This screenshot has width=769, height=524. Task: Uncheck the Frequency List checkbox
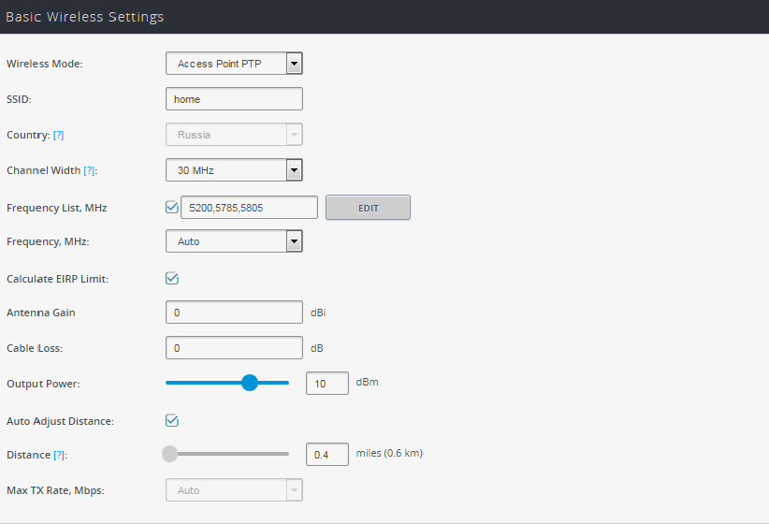pyautogui.click(x=171, y=207)
